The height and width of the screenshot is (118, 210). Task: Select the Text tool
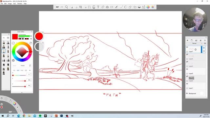tap(98, 7)
